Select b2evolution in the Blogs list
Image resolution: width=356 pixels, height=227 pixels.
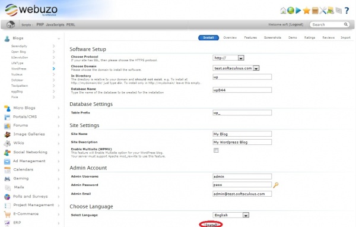pos(20,57)
